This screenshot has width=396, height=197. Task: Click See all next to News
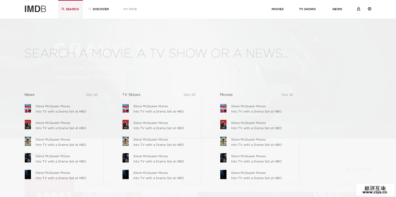tap(92, 95)
